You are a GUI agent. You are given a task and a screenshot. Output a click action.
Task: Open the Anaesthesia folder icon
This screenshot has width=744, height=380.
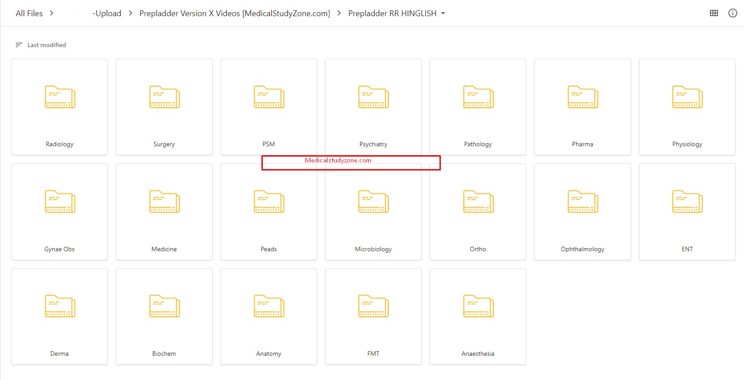click(478, 306)
